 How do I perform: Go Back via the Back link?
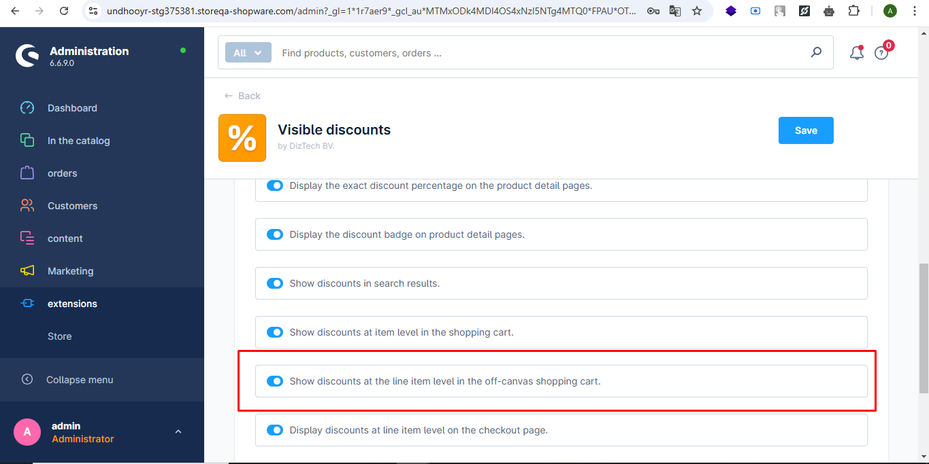[x=242, y=96]
